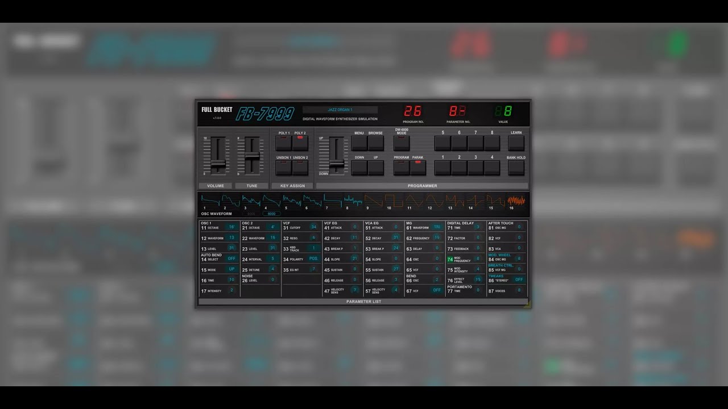
Task: Select the orange sawtooth waveform 9
Action: click(374, 201)
